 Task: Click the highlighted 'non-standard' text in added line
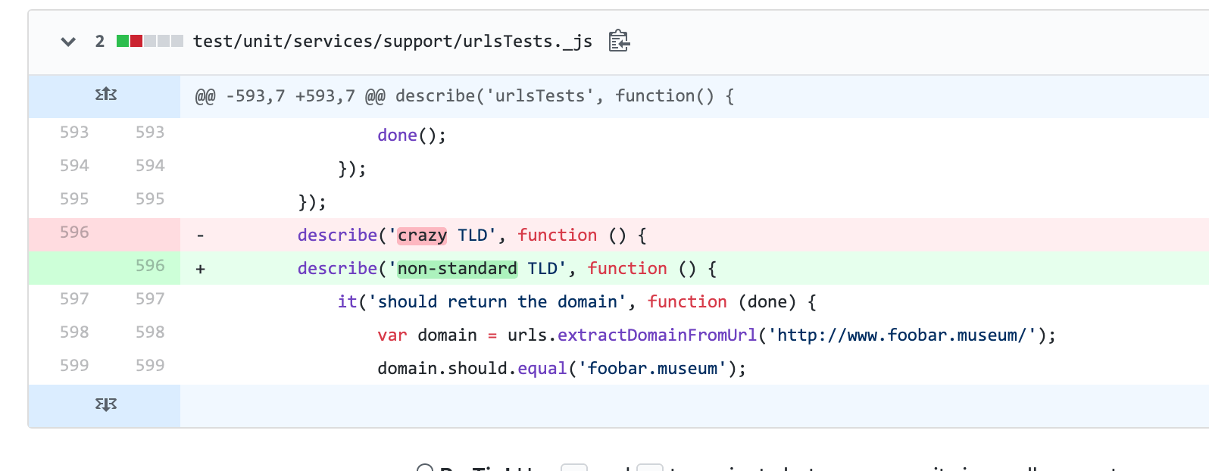[457, 269]
